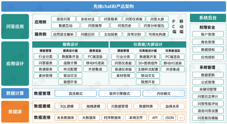Click the 问题召回 box
The width and height of the screenshot is (227, 124).
88,34
